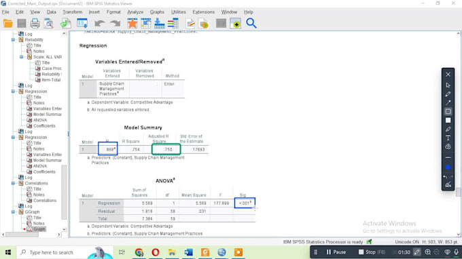Viewport: 462px width, 259px height.
Task: Click zoom in on recorder bar
Action: pos(427,252)
